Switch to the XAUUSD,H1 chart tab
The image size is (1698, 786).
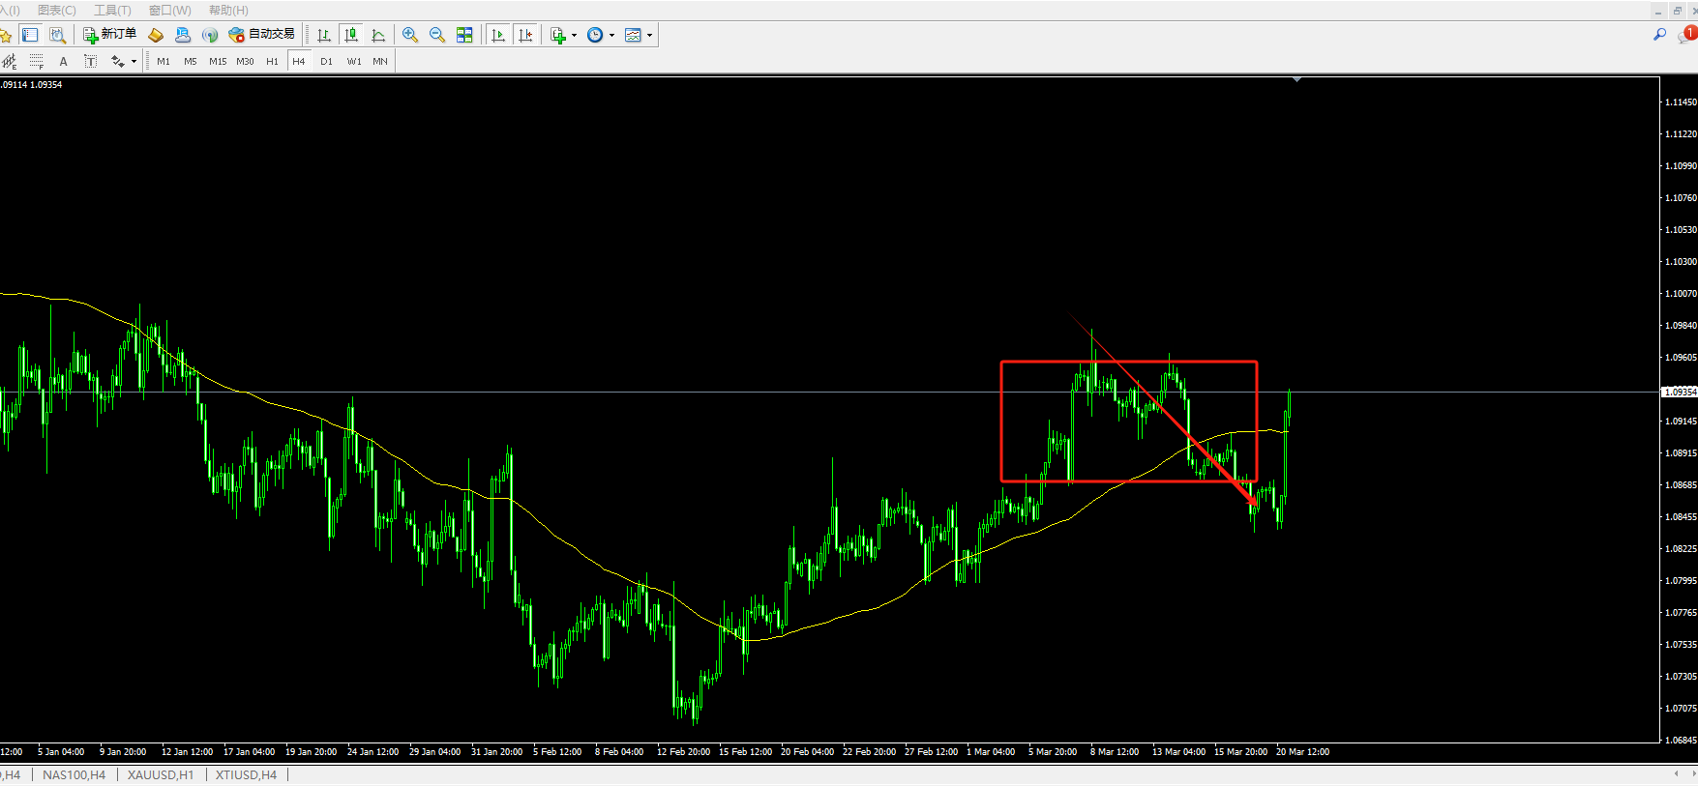(x=161, y=775)
